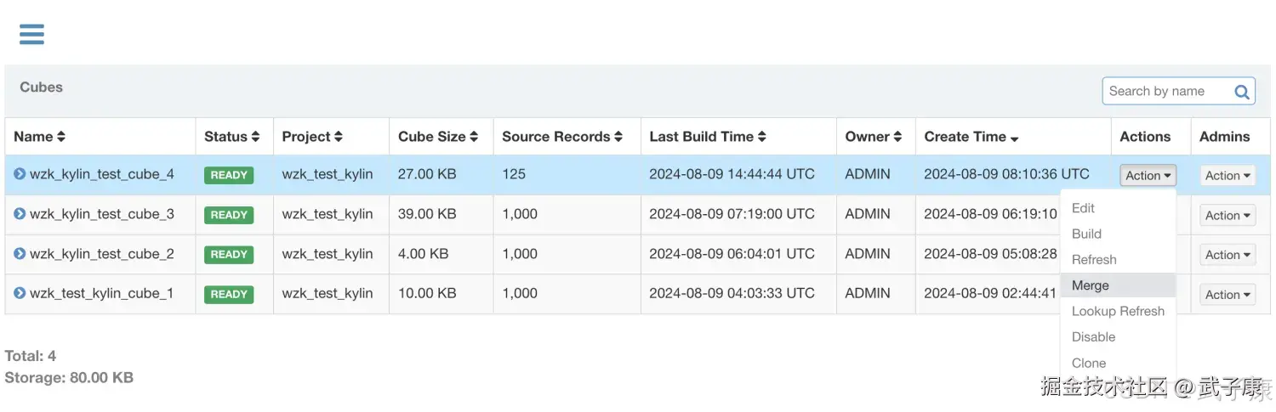The width and height of the screenshot is (1276, 412).
Task: Choose Merge from the Action menu
Action: 1091,285
